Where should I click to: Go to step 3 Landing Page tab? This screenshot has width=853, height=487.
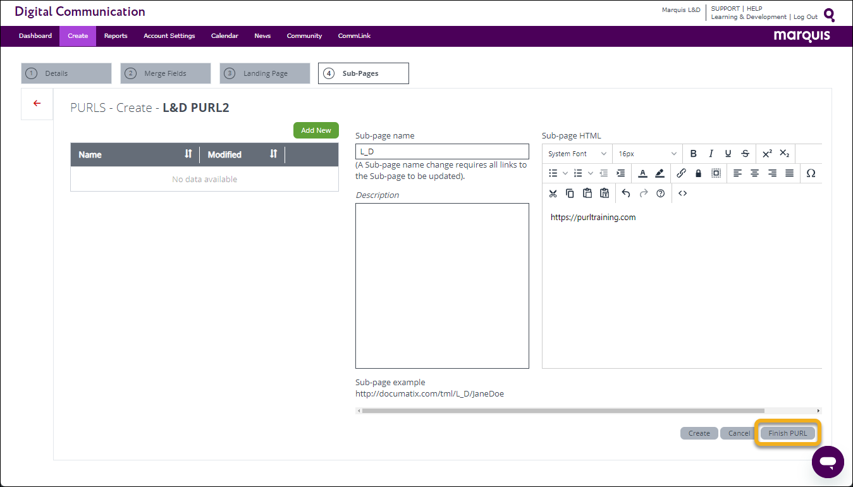tap(265, 73)
